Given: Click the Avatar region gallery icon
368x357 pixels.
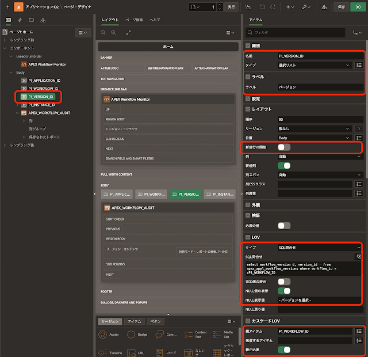Looking at the screenshot, I should coord(102,335).
